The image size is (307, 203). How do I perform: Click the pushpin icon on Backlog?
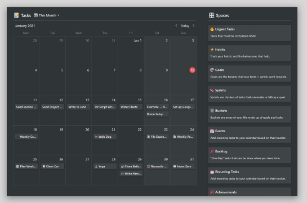(x=212, y=151)
